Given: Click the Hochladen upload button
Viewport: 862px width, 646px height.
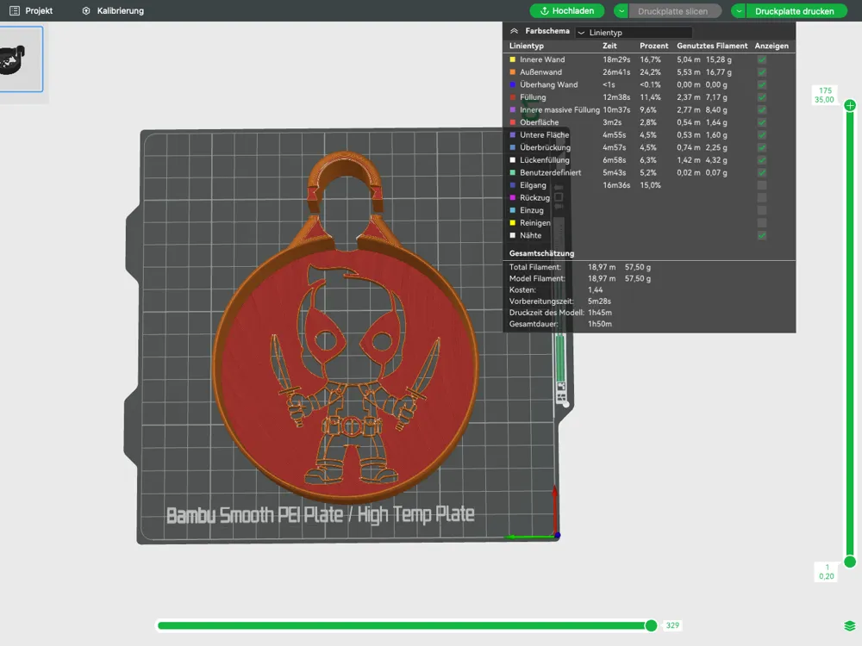Looking at the screenshot, I should (567, 11).
